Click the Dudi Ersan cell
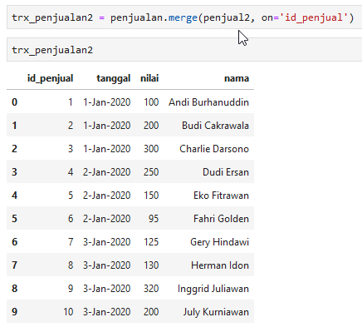The width and height of the screenshot is (362, 327). 226,172
